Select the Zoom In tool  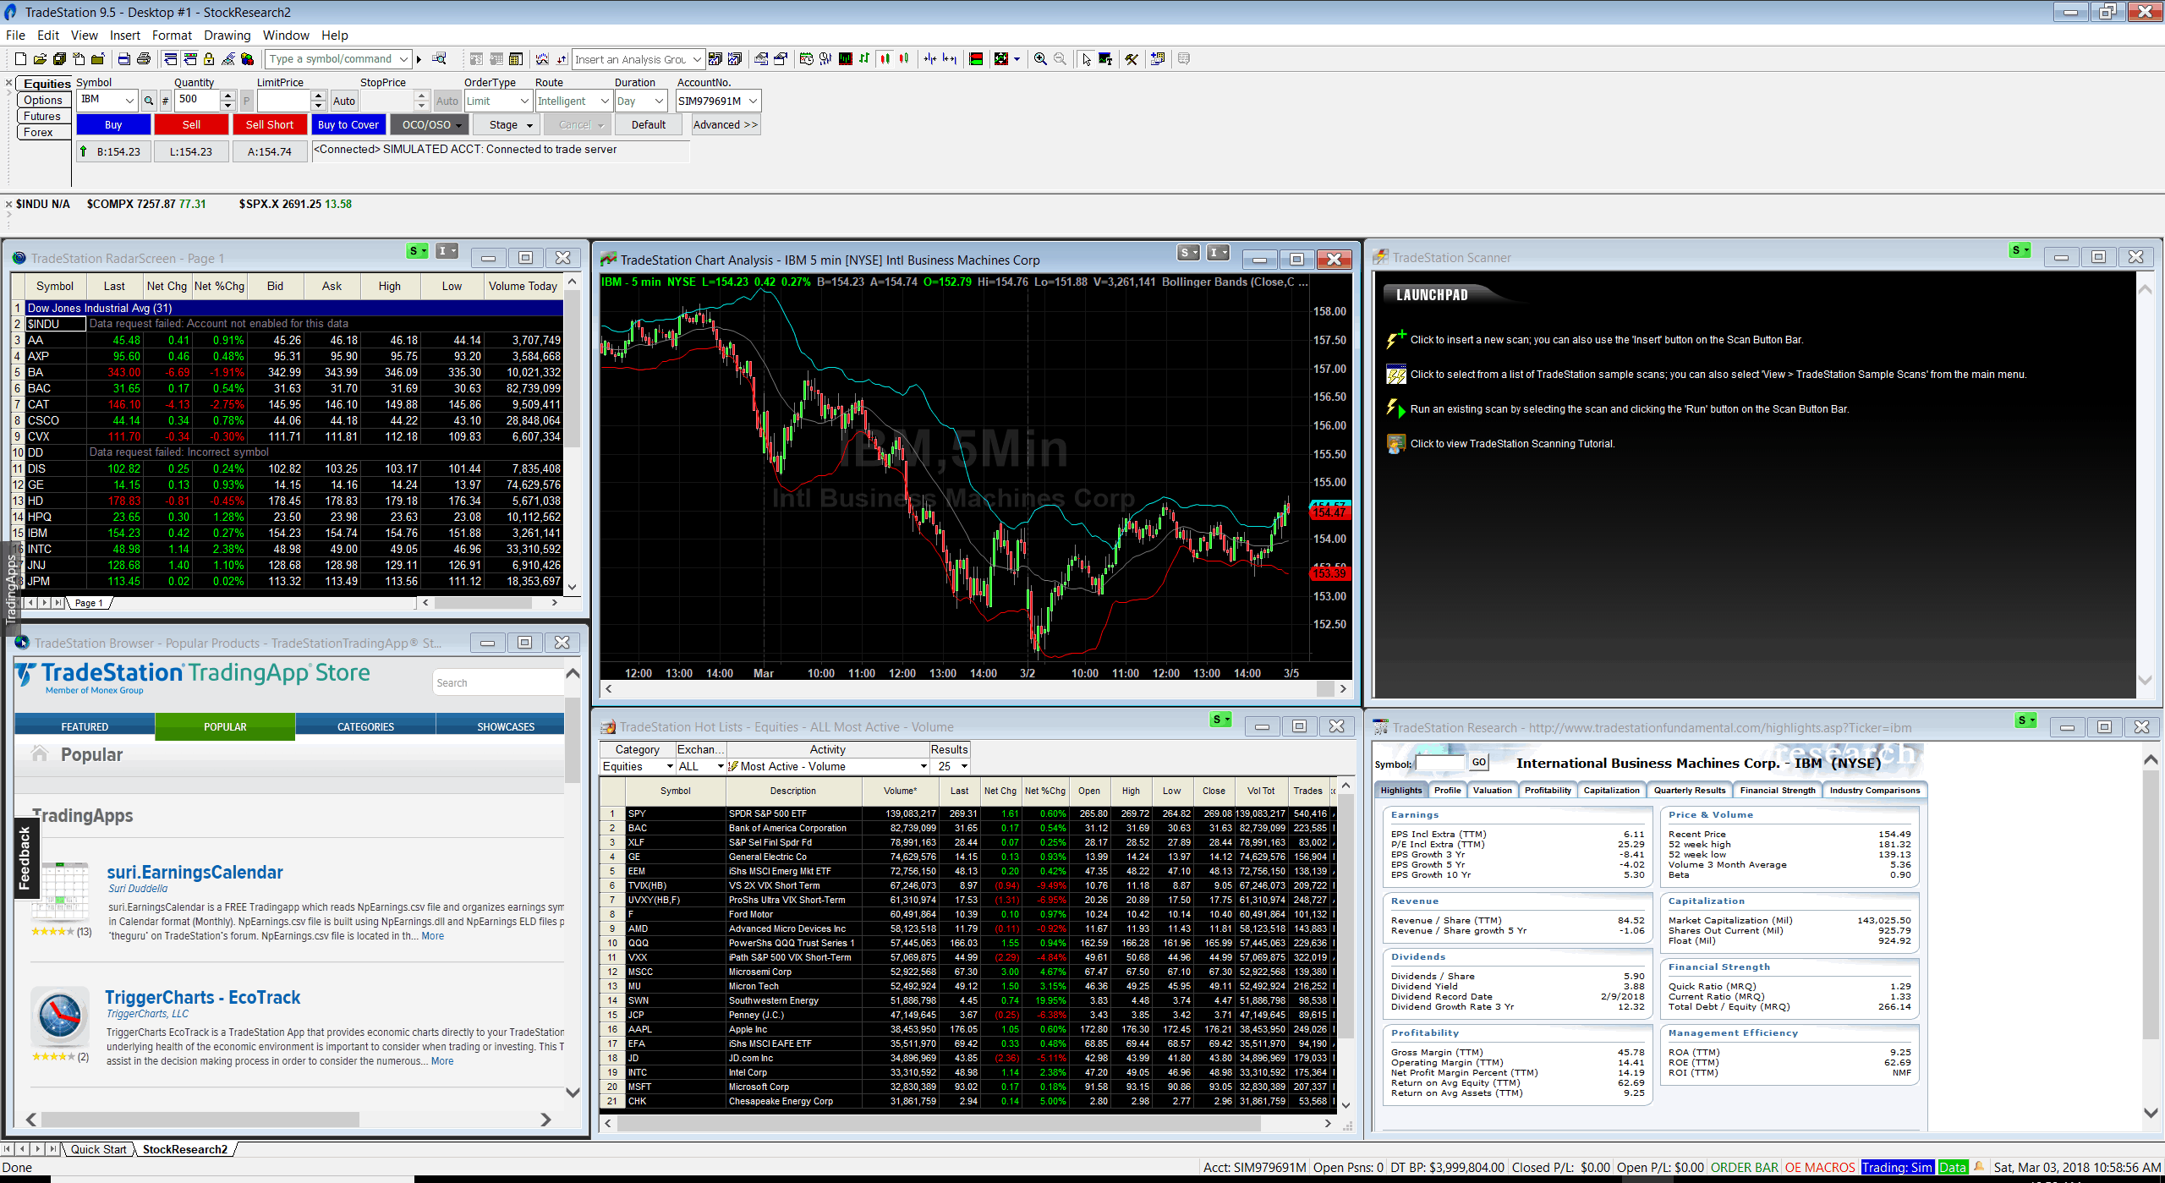click(x=1039, y=58)
